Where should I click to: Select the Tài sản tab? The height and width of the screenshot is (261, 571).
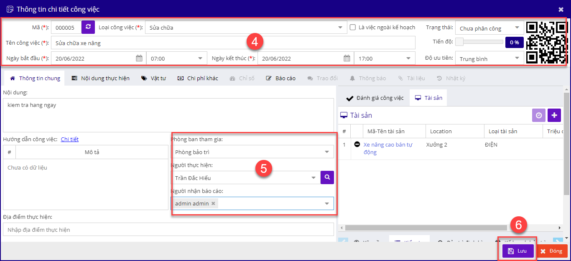(428, 98)
